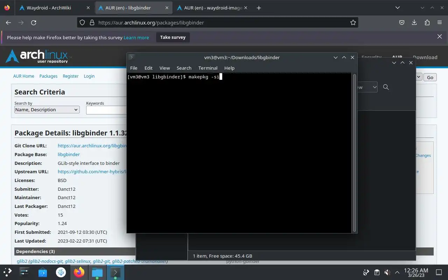Open the Search by Name, Description dropdown

47,110
